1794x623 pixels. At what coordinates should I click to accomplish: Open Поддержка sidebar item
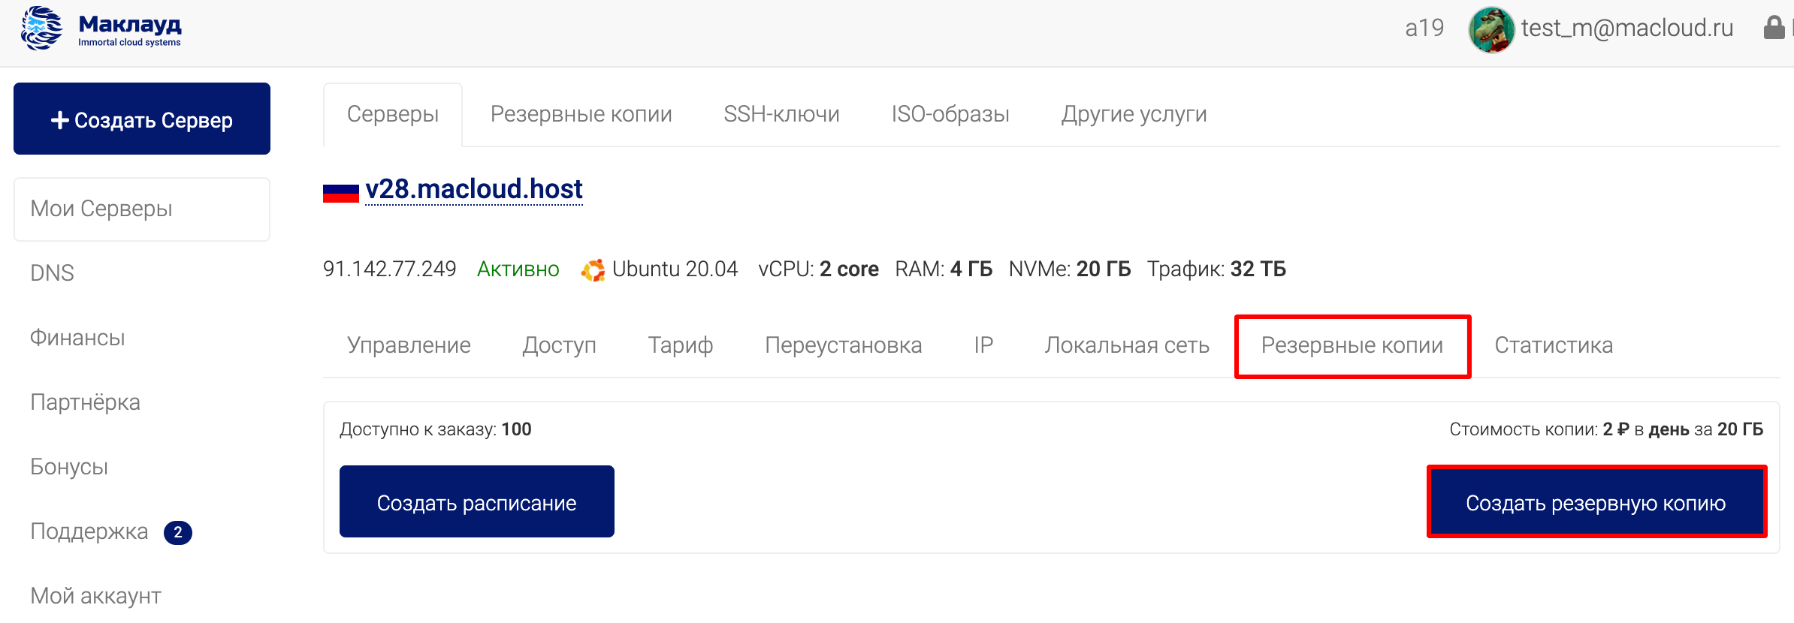pyautogui.click(x=89, y=531)
